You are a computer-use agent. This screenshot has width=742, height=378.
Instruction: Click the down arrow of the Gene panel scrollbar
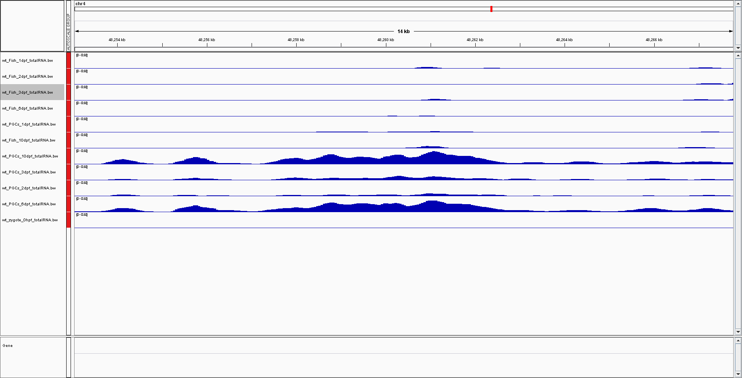point(737,374)
